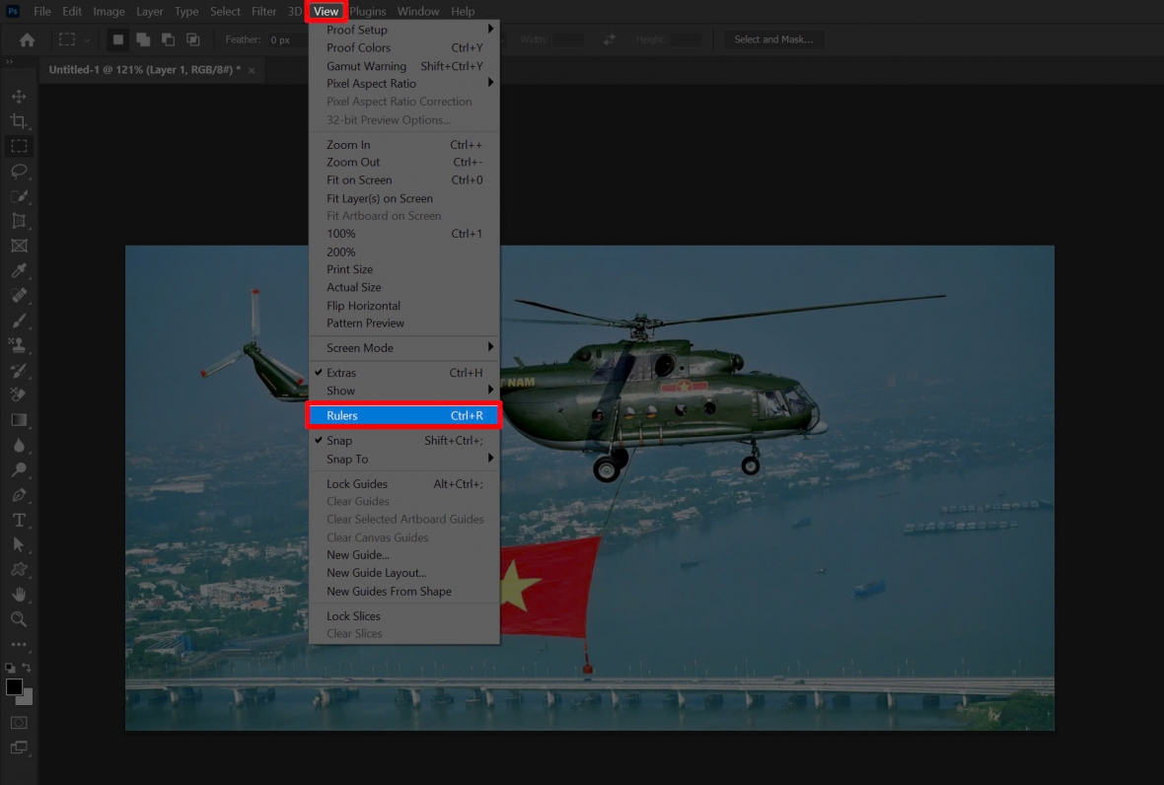Open the Select menu
This screenshot has width=1164, height=785.
click(x=225, y=11)
